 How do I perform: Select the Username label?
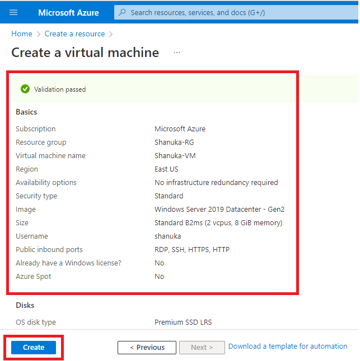coord(32,236)
